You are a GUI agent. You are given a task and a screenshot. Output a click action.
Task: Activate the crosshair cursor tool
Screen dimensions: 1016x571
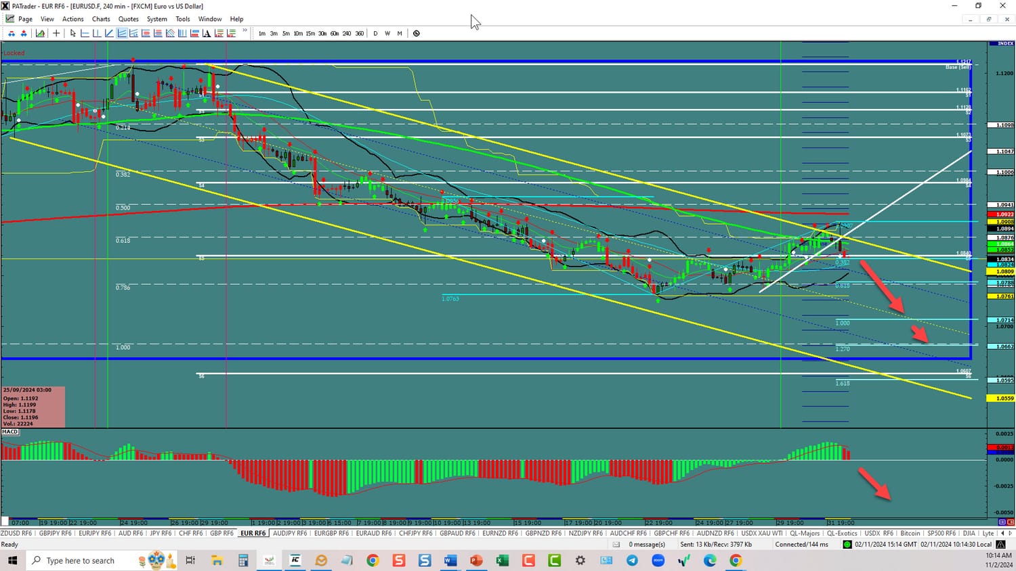(x=56, y=33)
